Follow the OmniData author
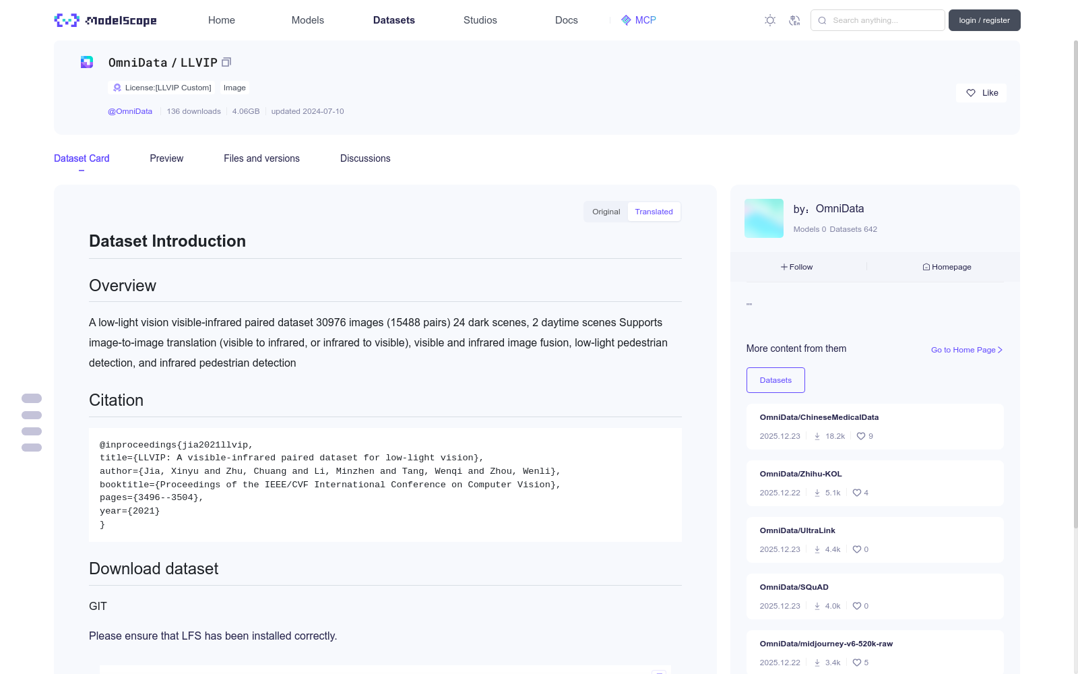Viewport: 1078px width, 674px height. point(797,267)
